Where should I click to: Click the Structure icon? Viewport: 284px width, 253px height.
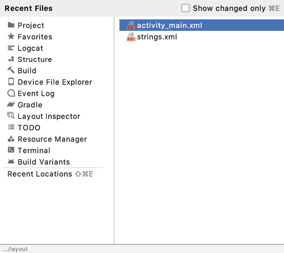(x=11, y=59)
